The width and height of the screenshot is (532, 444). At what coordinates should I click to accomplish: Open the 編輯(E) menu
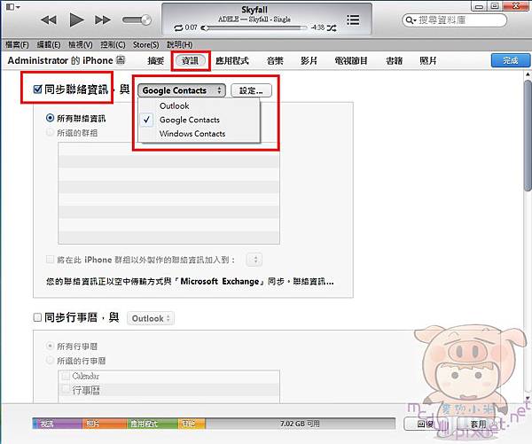point(49,45)
